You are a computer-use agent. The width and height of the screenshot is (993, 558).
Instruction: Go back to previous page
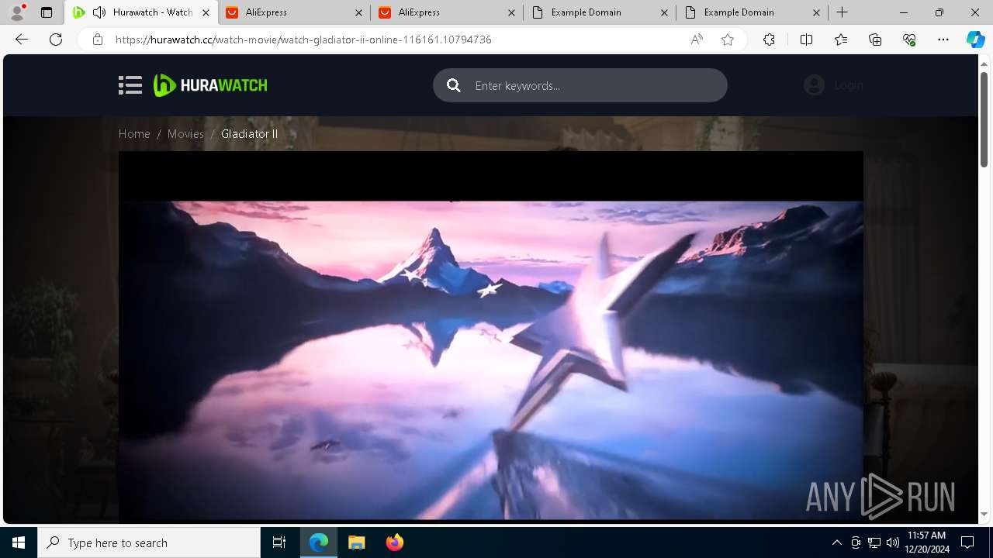pos(22,40)
